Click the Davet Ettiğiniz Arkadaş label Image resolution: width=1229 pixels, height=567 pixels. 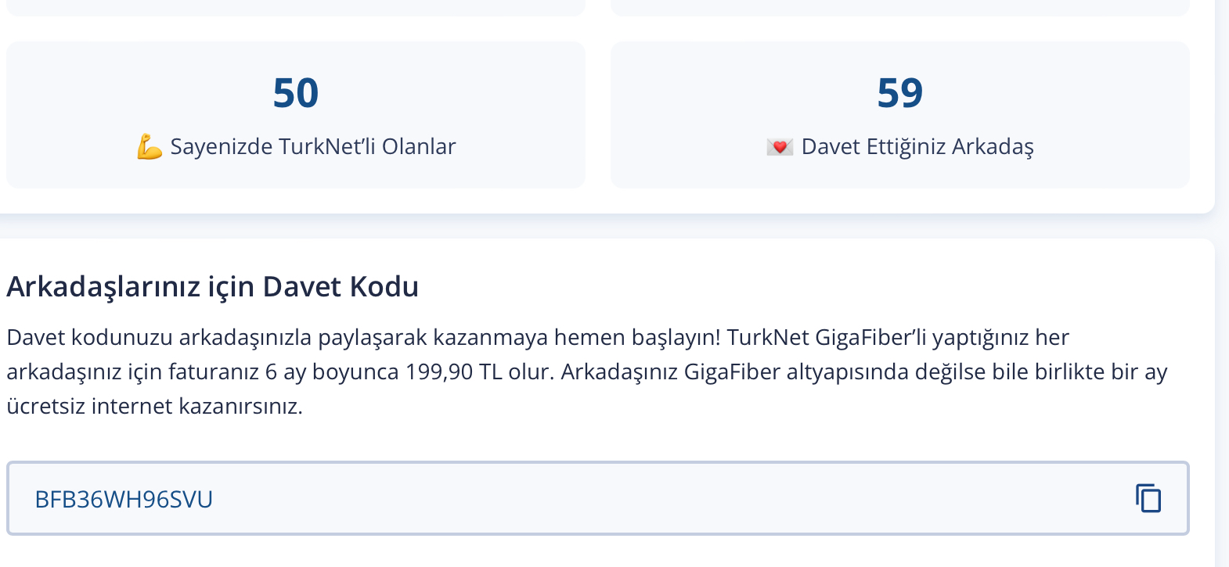pos(917,147)
